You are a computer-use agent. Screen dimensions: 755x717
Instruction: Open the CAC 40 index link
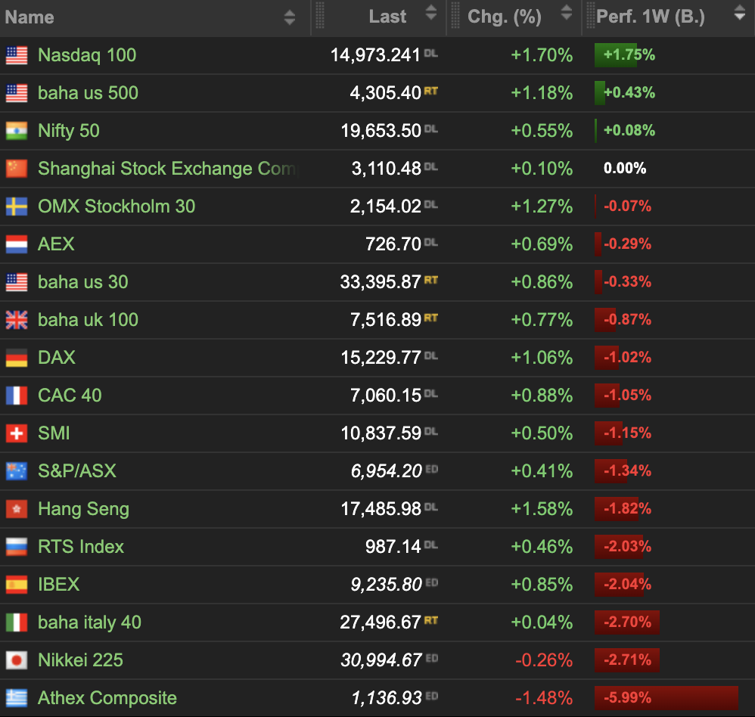point(70,396)
